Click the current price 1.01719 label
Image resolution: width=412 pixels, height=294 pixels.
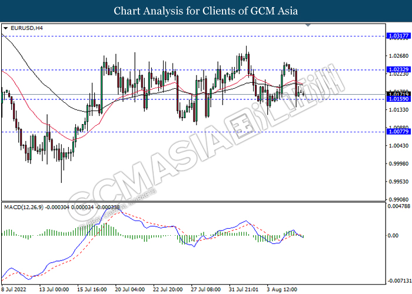pos(398,93)
